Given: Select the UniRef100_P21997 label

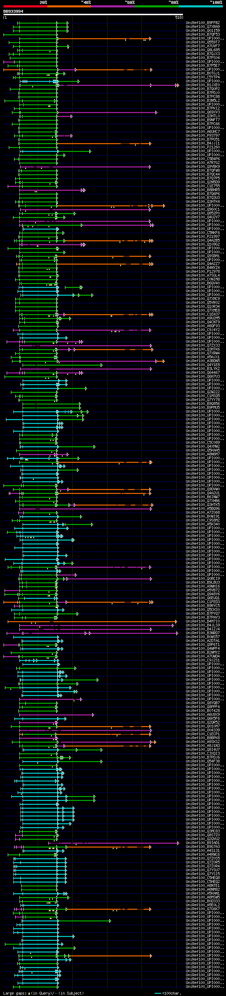Looking at the screenshot, I should [x=203, y=237].
